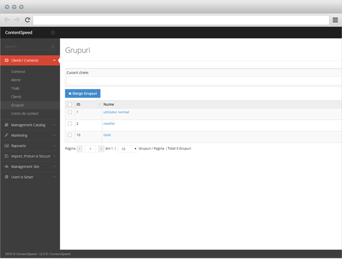The width and height of the screenshot is (342, 259).
Task: Expand the Import, Preturi si Stocuri section
Action: pos(30,156)
